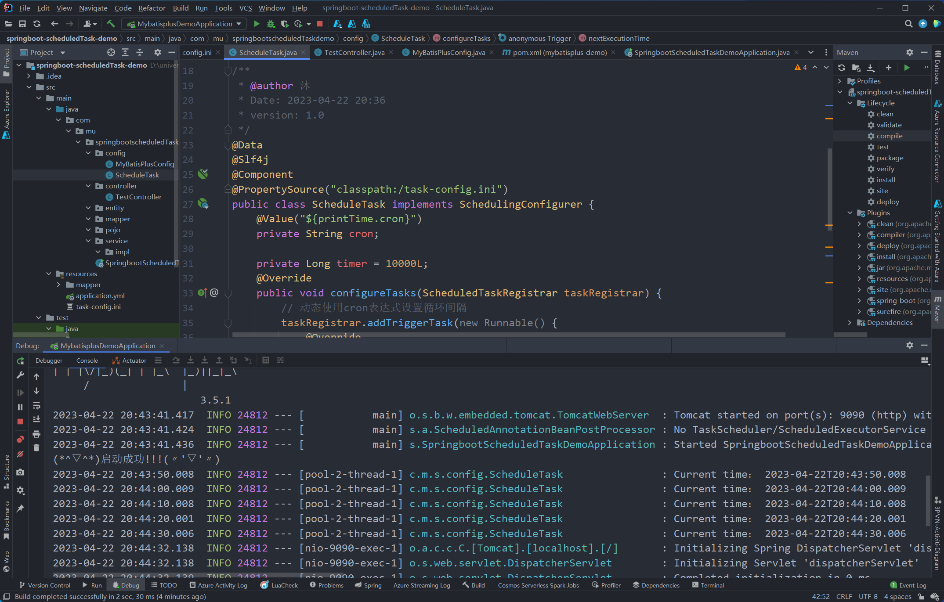This screenshot has width=944, height=602.
Task: Collapse the config folder in the project tree
Action: (88, 153)
